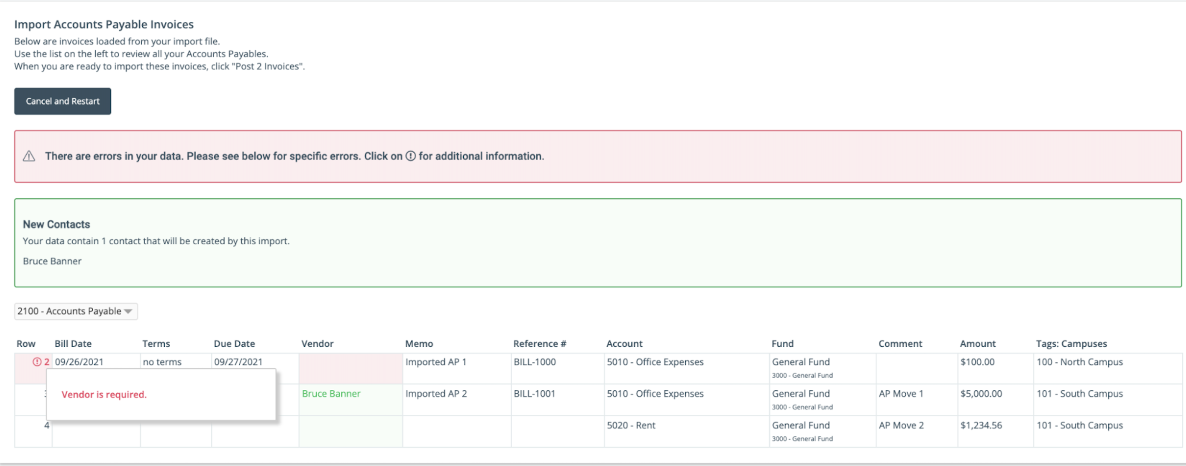Click the Memo column header
The width and height of the screenshot is (1186, 466).
(419, 344)
